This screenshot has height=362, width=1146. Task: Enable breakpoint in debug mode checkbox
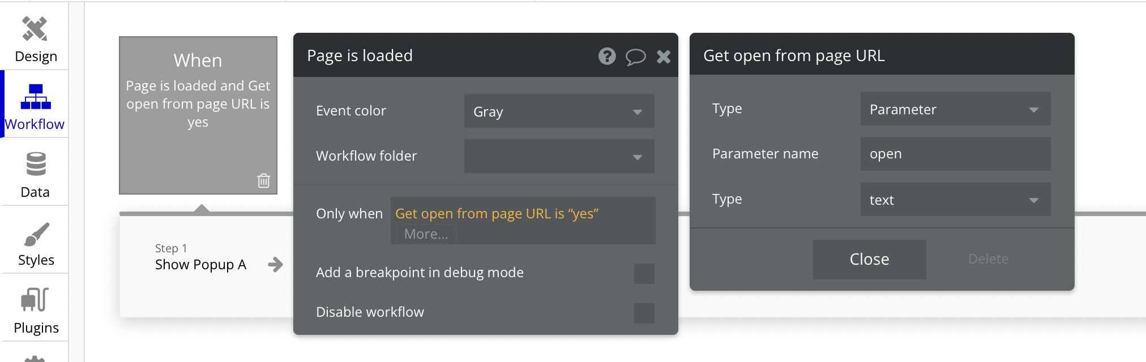(x=644, y=273)
